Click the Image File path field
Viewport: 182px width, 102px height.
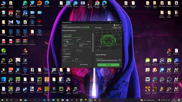pyautogui.click(x=75, y=27)
